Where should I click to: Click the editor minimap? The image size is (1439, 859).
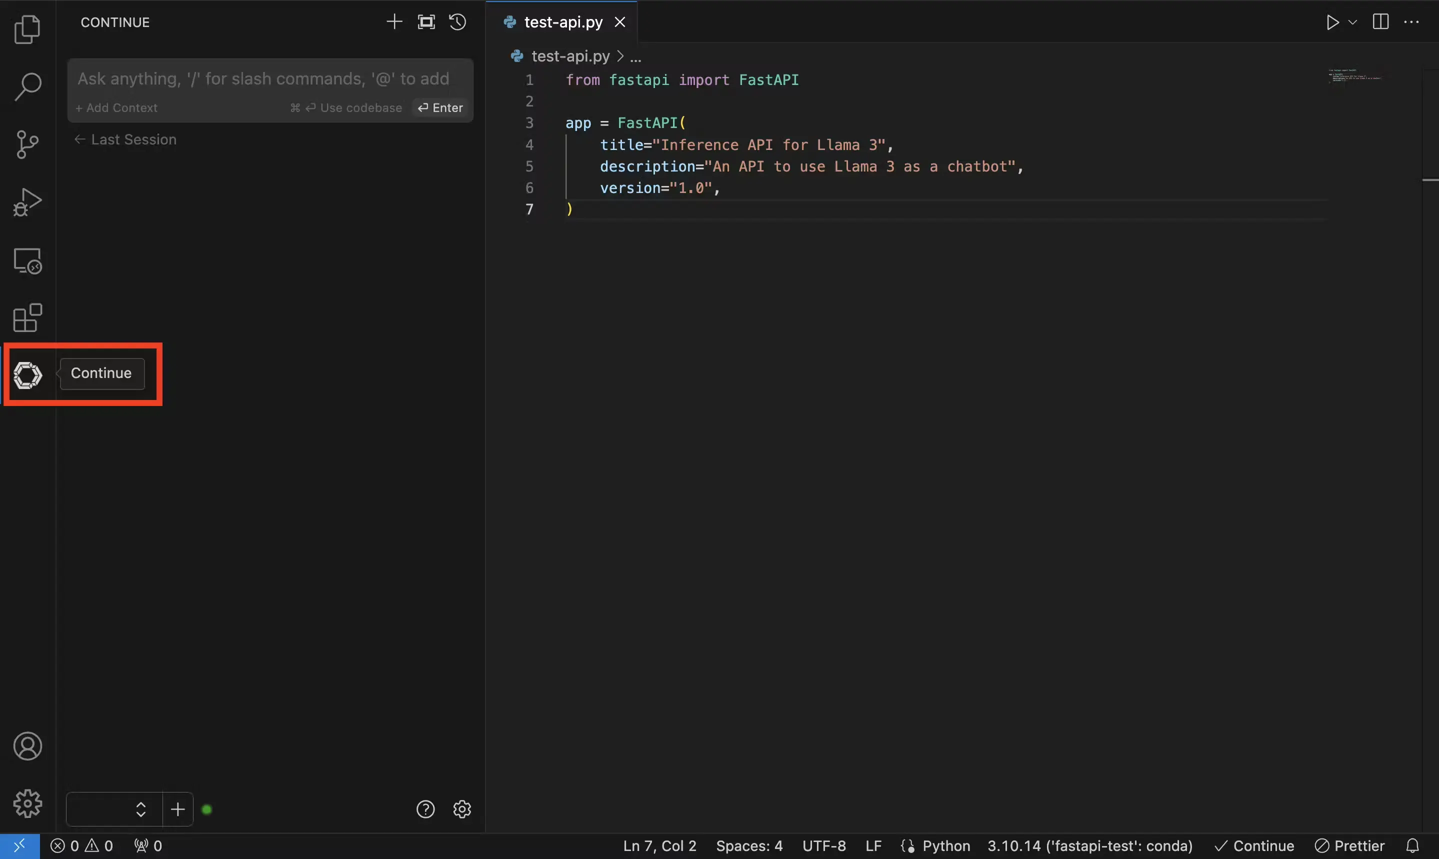(1354, 76)
